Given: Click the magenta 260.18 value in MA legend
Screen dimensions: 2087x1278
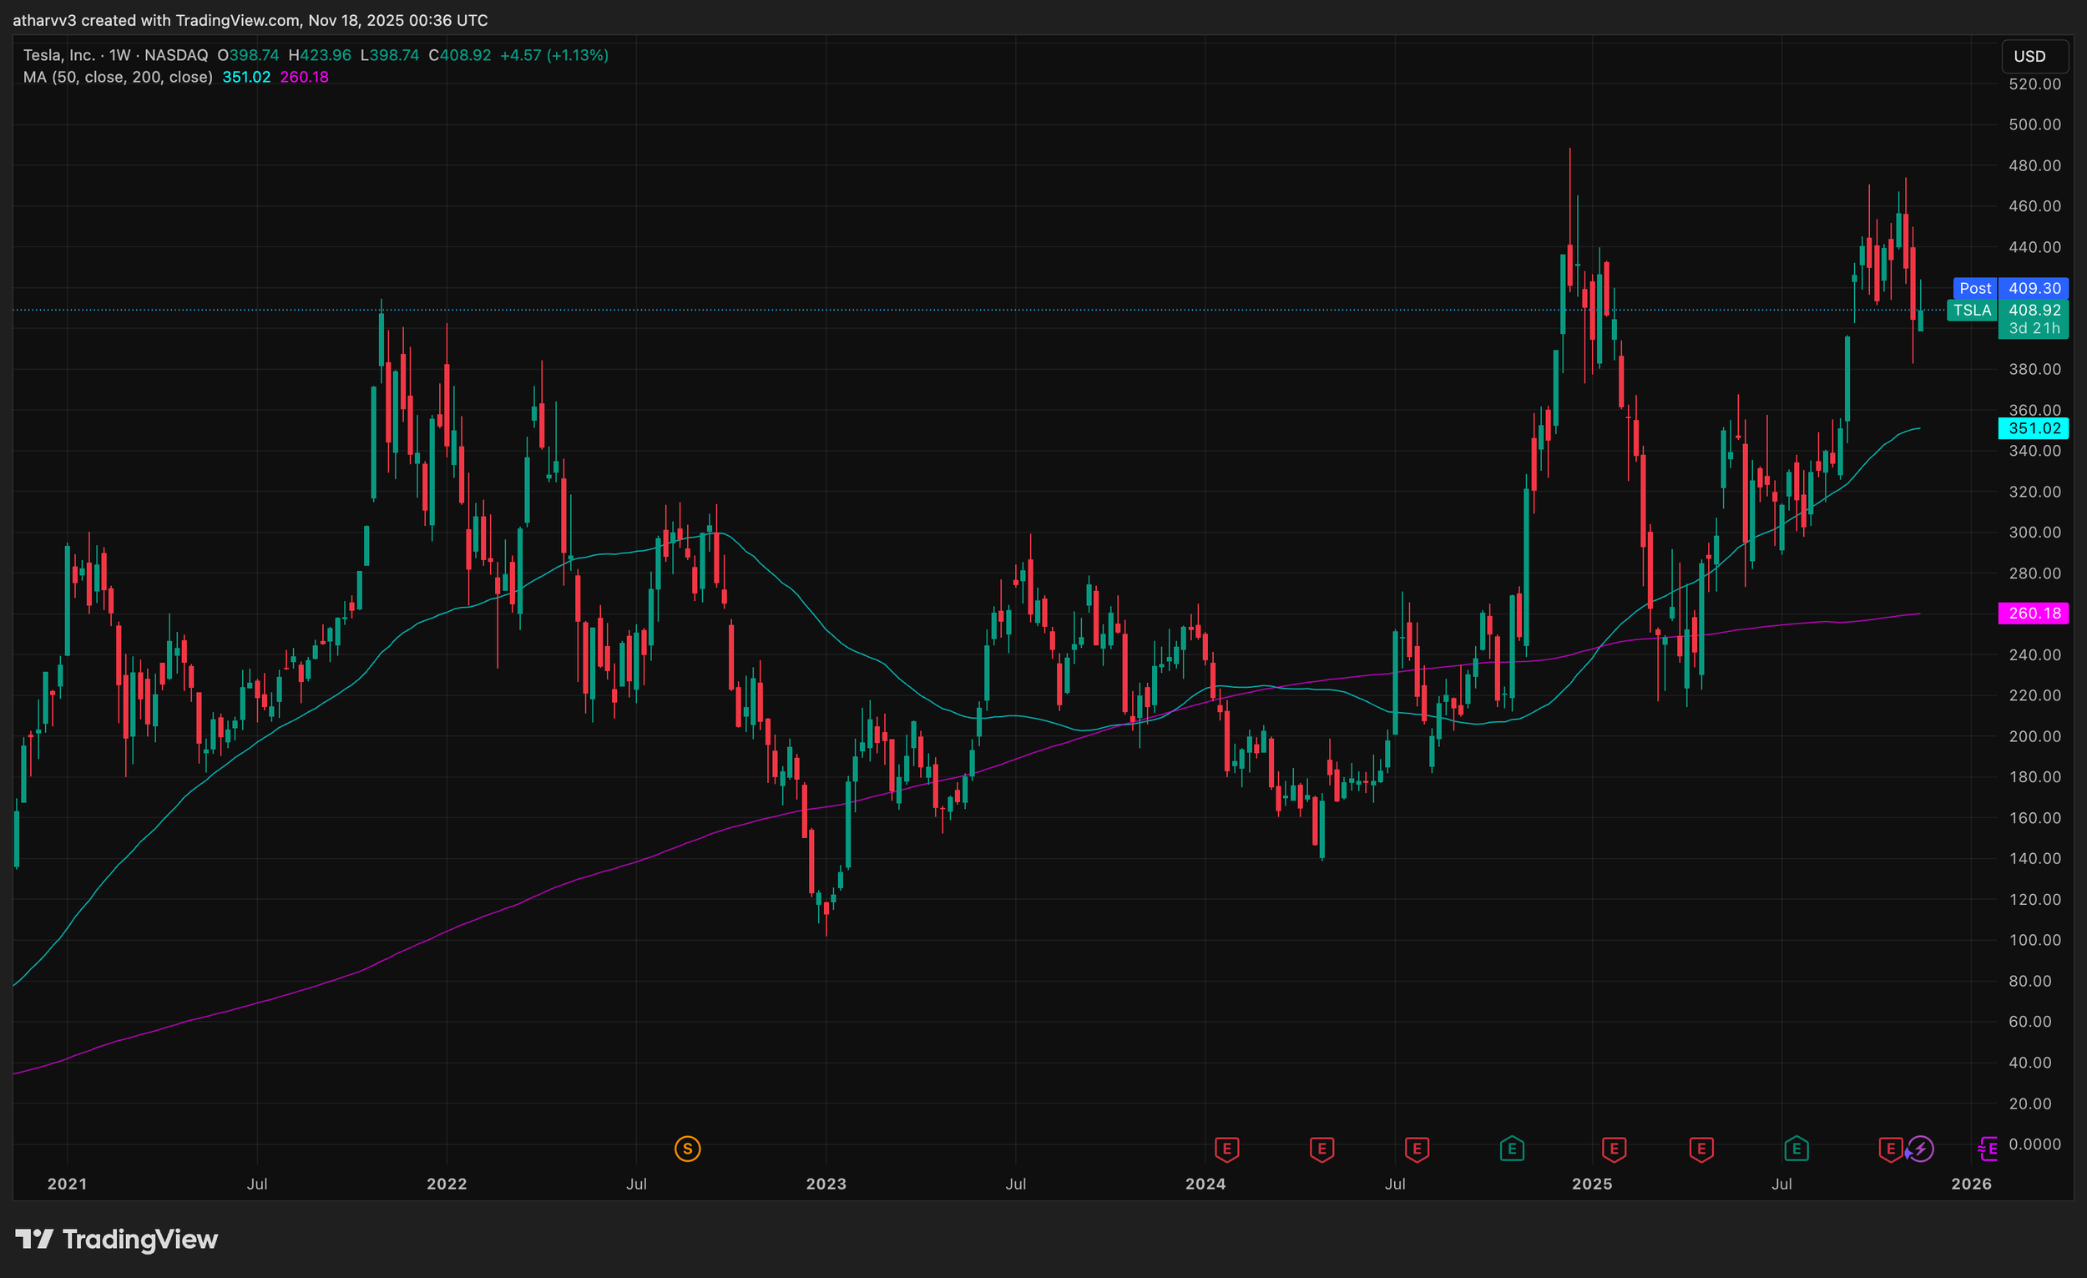Looking at the screenshot, I should click(x=304, y=77).
